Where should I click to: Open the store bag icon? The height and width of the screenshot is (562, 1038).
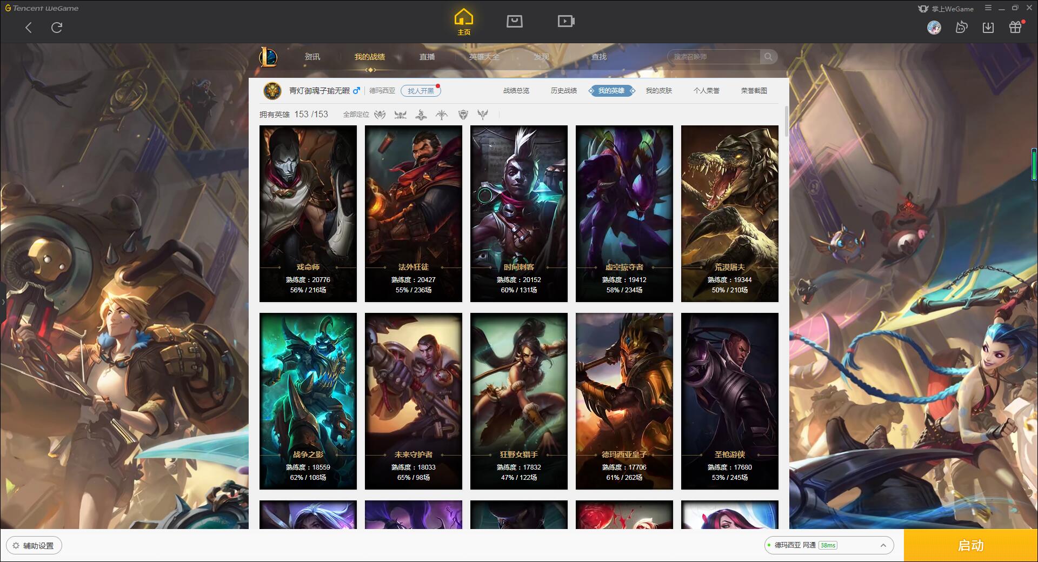(x=514, y=21)
